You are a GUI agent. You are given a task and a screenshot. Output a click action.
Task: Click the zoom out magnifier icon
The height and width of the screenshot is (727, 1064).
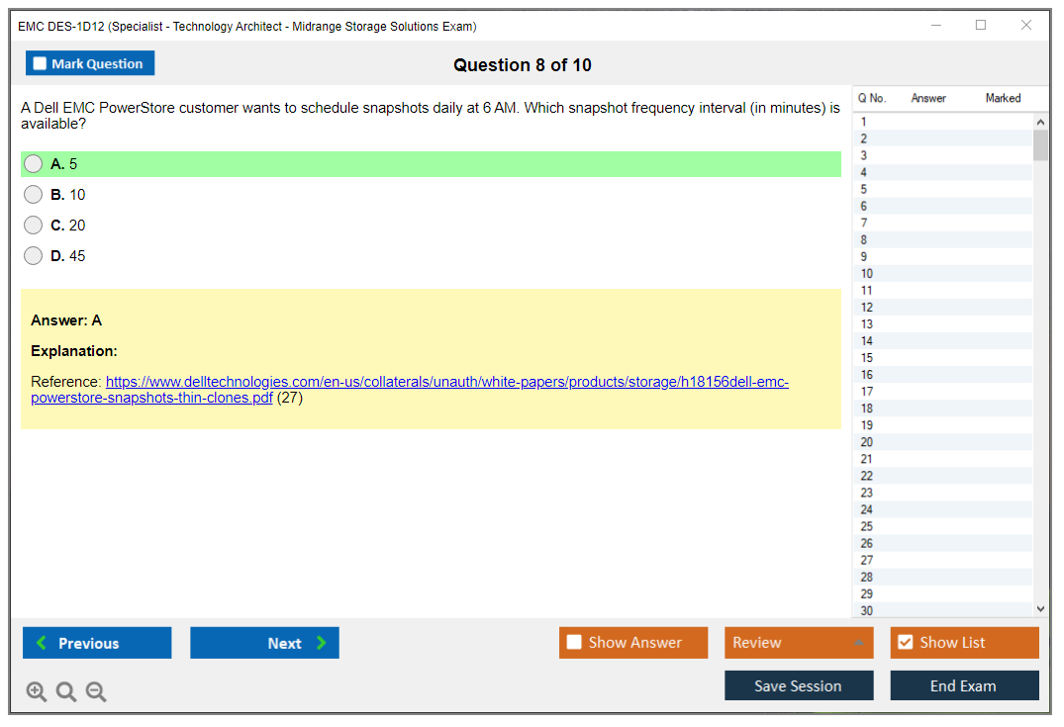pos(96,691)
